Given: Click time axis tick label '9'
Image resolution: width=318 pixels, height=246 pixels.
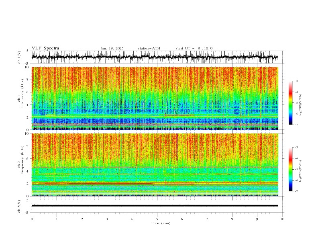Looking at the screenshot, I should click(x=257, y=219).
